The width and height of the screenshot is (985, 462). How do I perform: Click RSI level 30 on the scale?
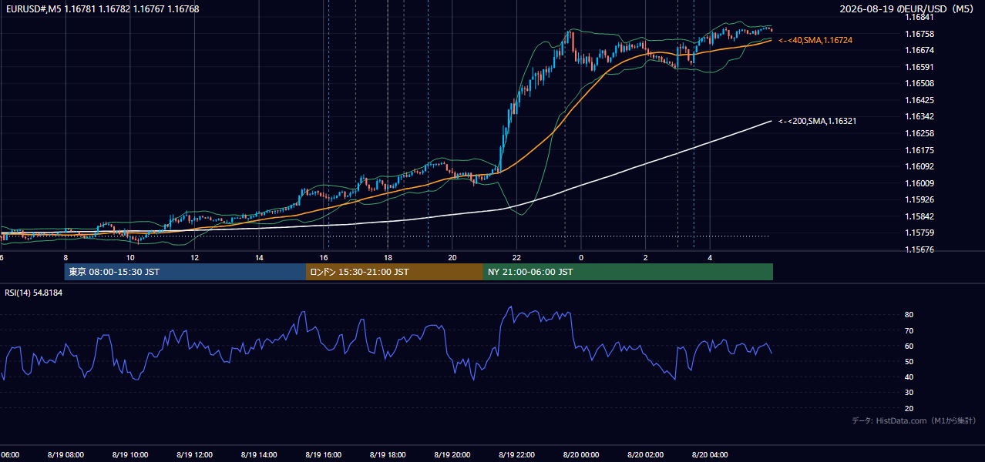(909, 393)
